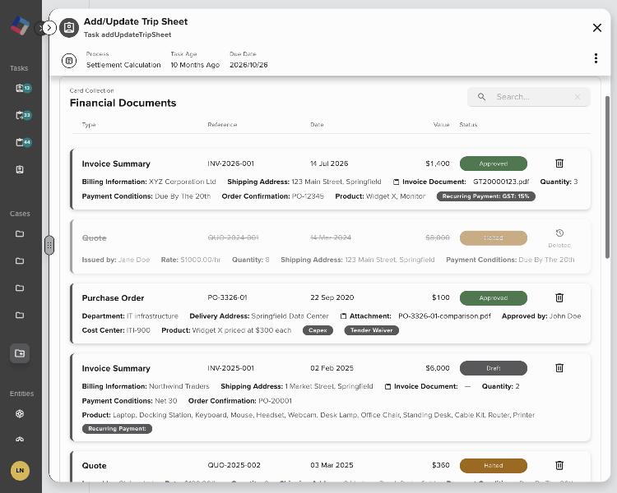The height and width of the screenshot is (493, 617).
Task: Select reference INV-2026-001
Action: point(230,164)
